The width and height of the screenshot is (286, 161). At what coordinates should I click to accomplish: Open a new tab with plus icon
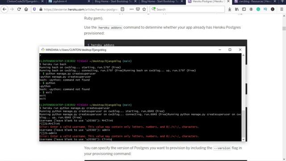tap(282, 1)
